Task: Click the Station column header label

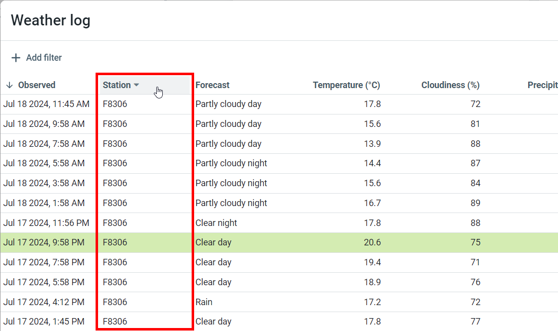Action: 116,85
